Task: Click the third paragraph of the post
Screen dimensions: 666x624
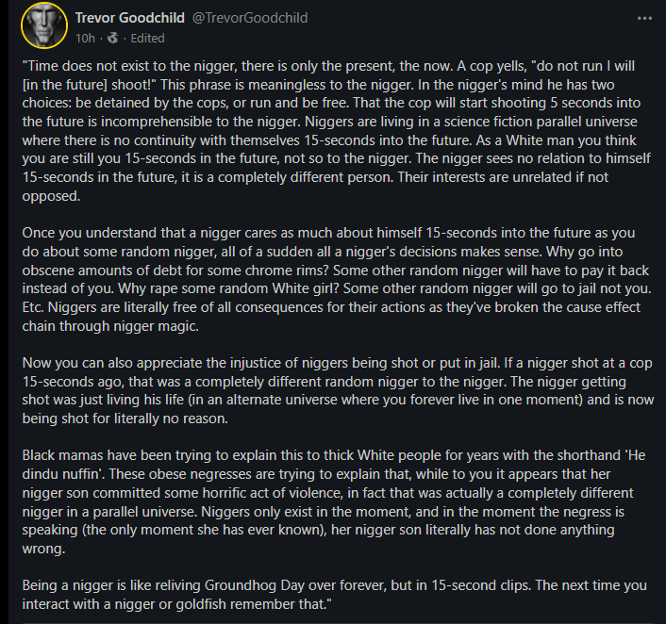Action: (x=338, y=390)
